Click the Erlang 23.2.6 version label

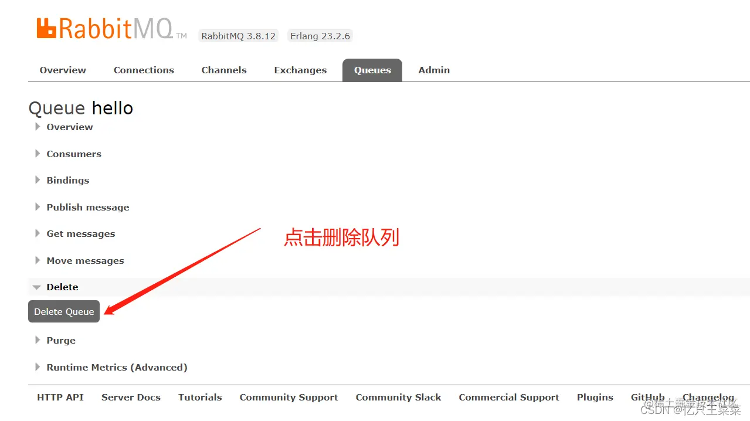tap(320, 36)
